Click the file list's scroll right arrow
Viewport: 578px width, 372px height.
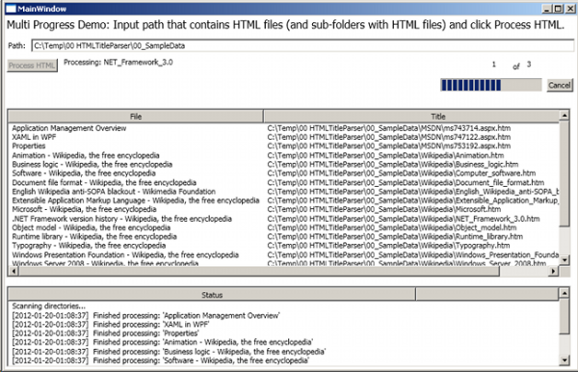(553, 272)
